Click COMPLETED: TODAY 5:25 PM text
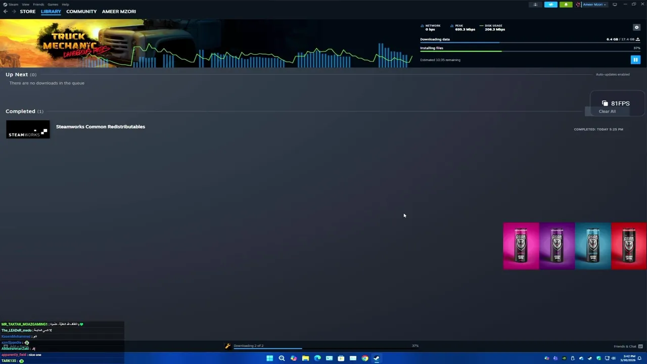 (598, 129)
